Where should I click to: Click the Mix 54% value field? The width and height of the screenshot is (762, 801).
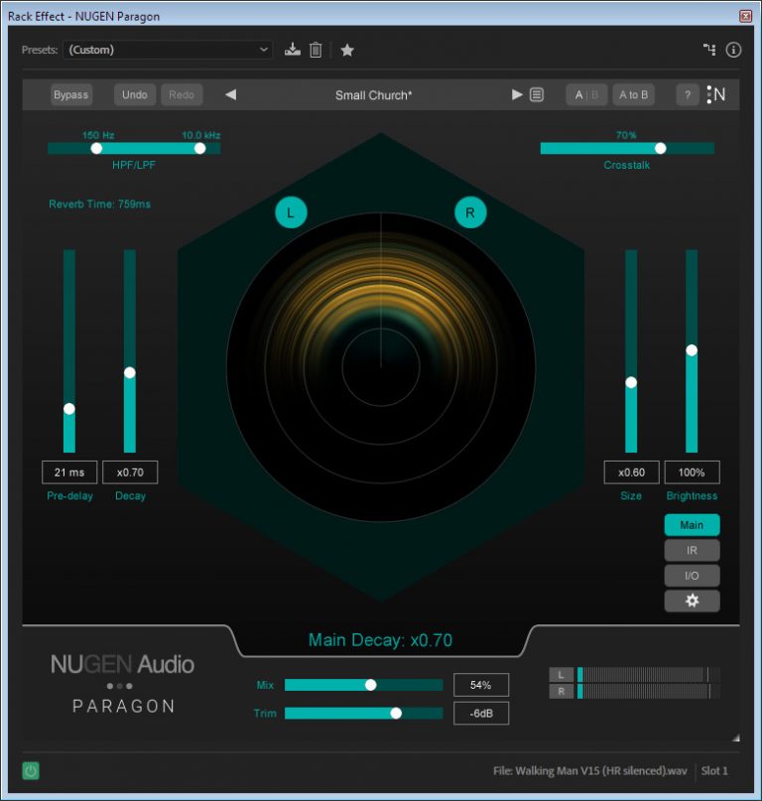click(x=481, y=685)
